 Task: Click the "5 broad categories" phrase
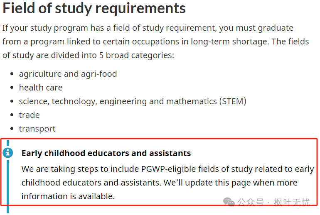[x=136, y=55]
